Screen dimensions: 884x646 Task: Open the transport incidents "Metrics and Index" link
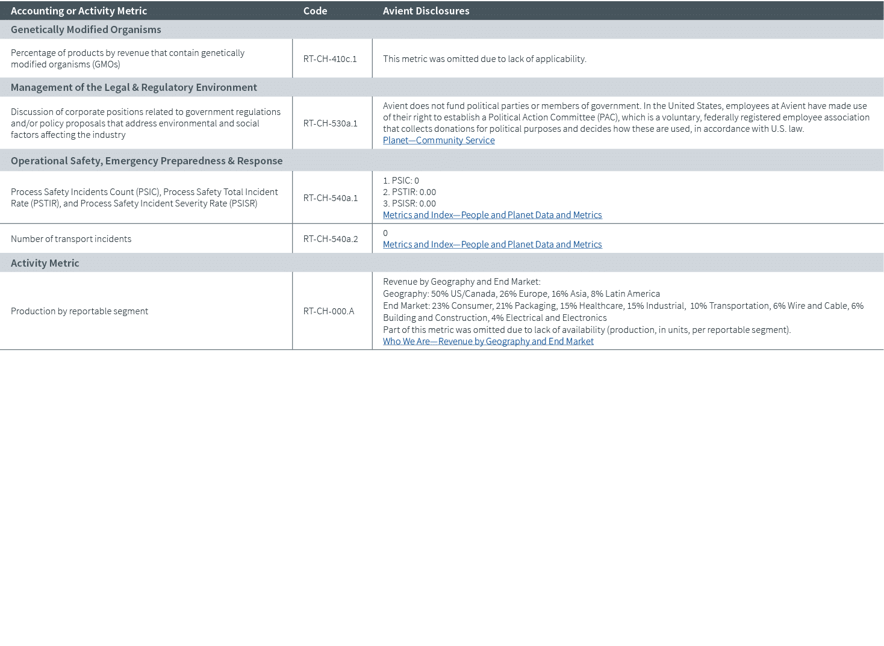[x=491, y=244]
